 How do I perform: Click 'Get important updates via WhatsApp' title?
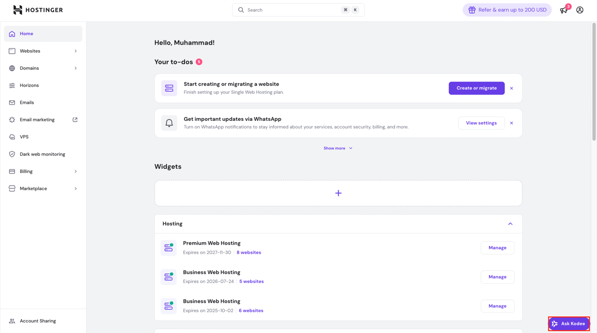click(x=233, y=119)
